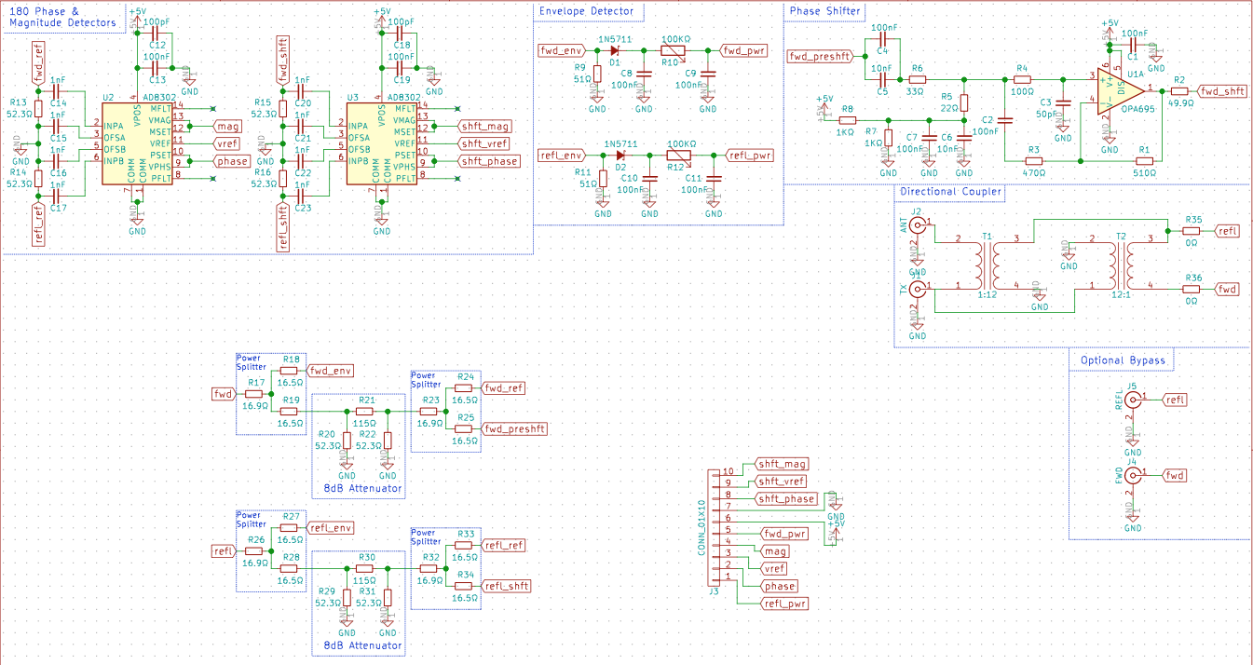Click the '180 Phase & Magnitude Detectors' title
Screen dimensions: 1253x665
click(63, 17)
